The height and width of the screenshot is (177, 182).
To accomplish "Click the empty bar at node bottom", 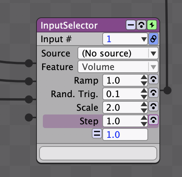I will 98,153.
